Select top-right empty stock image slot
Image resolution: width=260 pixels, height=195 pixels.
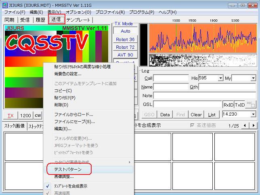click(x=235, y=147)
